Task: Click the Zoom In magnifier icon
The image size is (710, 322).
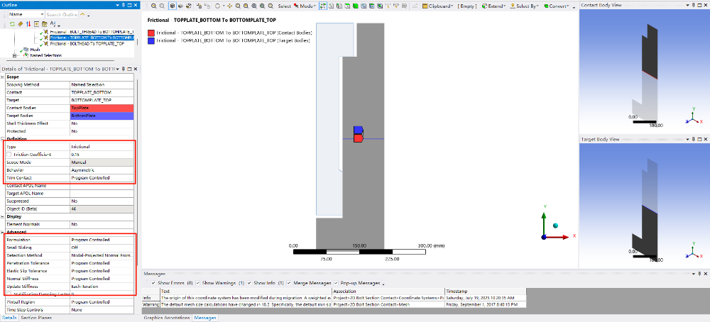Action: (x=153, y=6)
